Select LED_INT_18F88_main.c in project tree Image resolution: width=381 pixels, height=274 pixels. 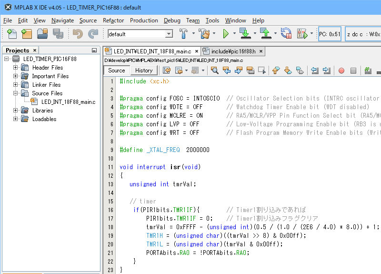pyautogui.click(x=68, y=102)
